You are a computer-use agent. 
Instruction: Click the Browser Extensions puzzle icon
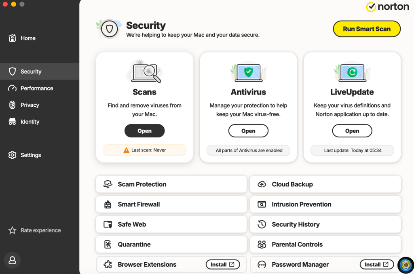108,264
